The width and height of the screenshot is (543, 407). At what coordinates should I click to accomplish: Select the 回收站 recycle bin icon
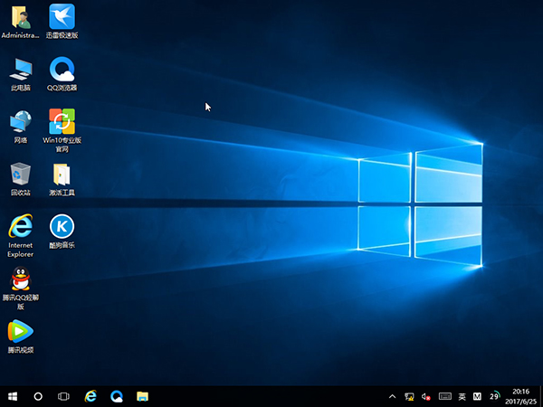coord(20,174)
